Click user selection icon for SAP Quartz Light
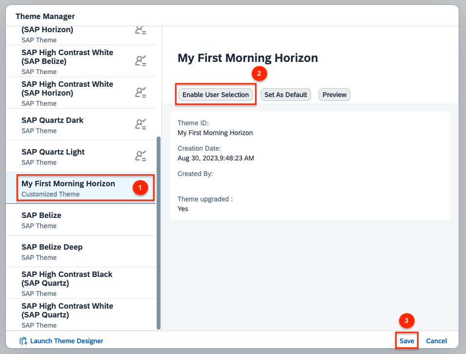This screenshot has height=354, width=466. tap(141, 156)
